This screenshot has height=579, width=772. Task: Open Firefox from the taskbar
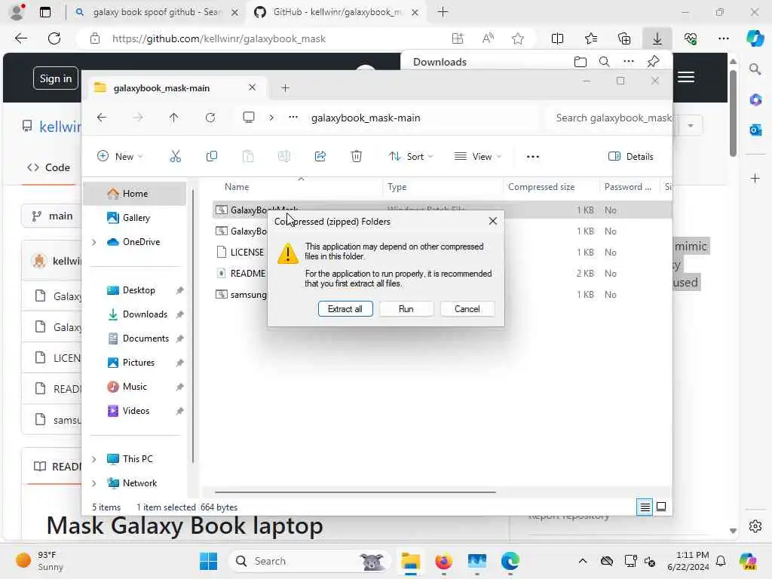pyautogui.click(x=443, y=561)
